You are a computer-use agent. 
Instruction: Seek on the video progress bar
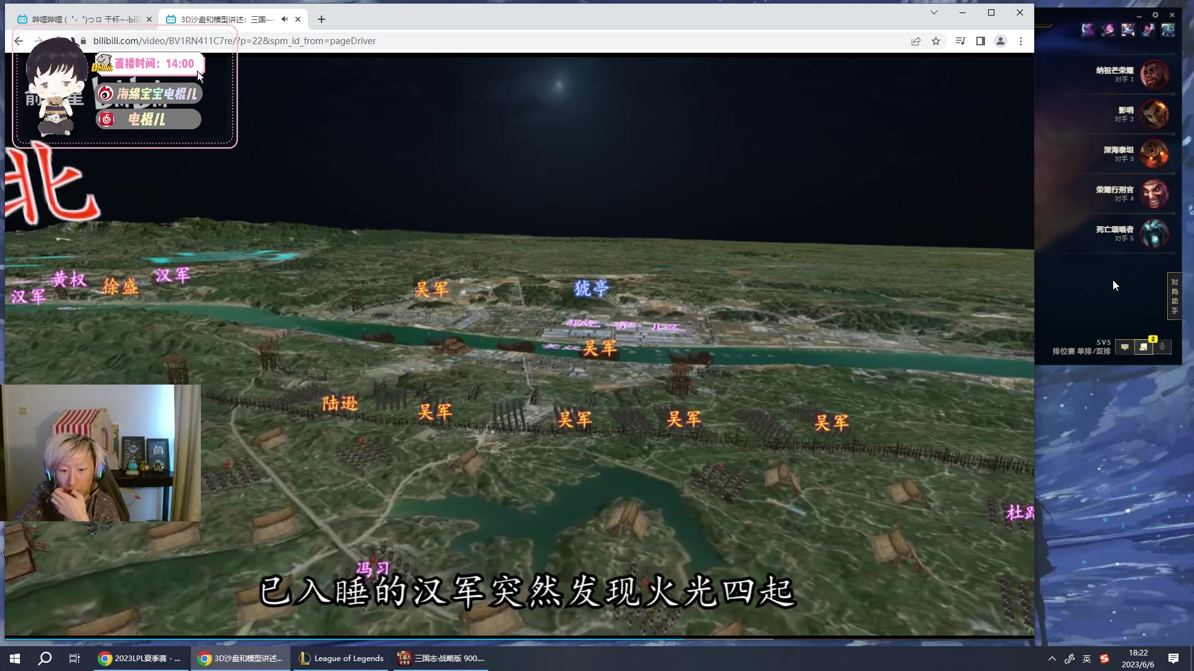(519, 638)
